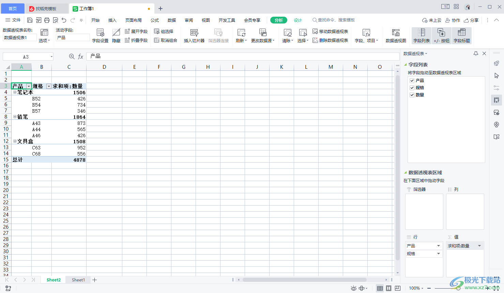Screen dimensions: 504x293
Task: Click the 分享 share button
Action: point(471,20)
